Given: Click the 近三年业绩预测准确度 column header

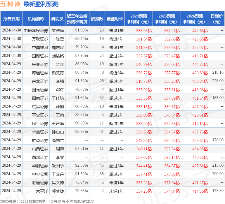Looking at the screenshot, I should point(77,19).
